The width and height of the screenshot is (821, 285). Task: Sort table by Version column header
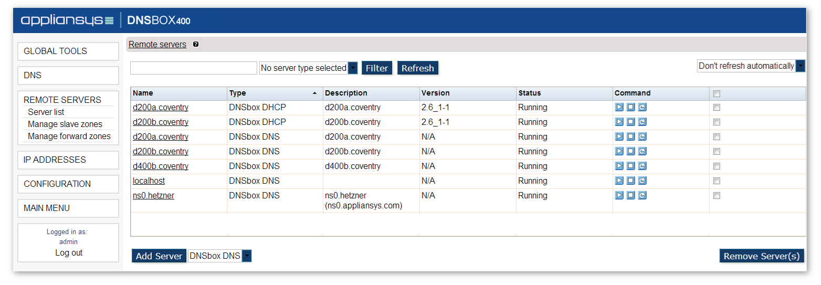point(468,93)
